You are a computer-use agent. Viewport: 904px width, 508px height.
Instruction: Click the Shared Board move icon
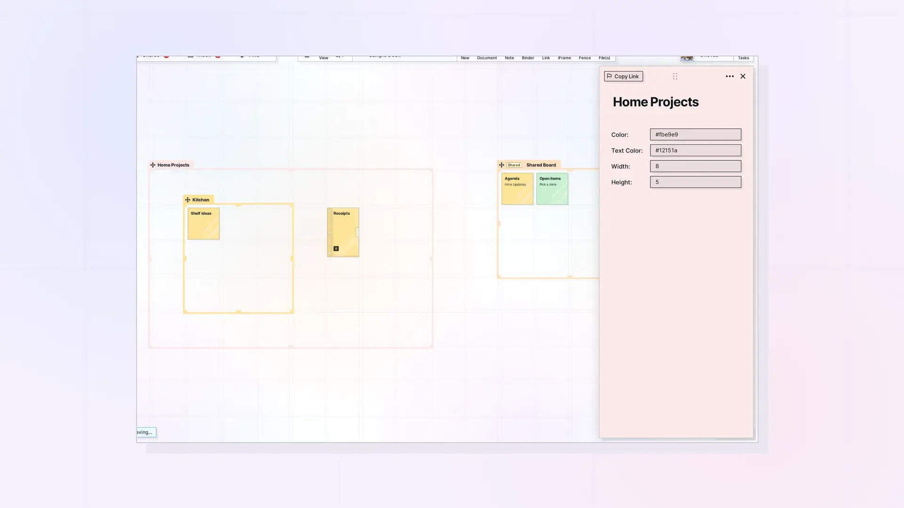coord(501,165)
